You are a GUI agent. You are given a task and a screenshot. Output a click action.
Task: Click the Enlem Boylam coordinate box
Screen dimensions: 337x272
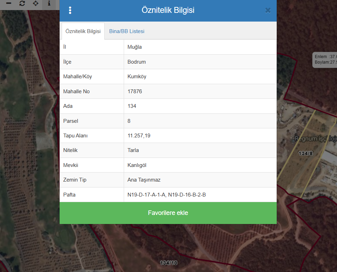325,59
